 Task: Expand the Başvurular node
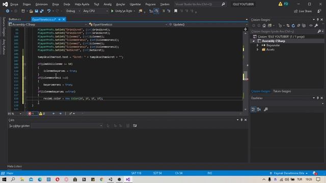(258, 45)
